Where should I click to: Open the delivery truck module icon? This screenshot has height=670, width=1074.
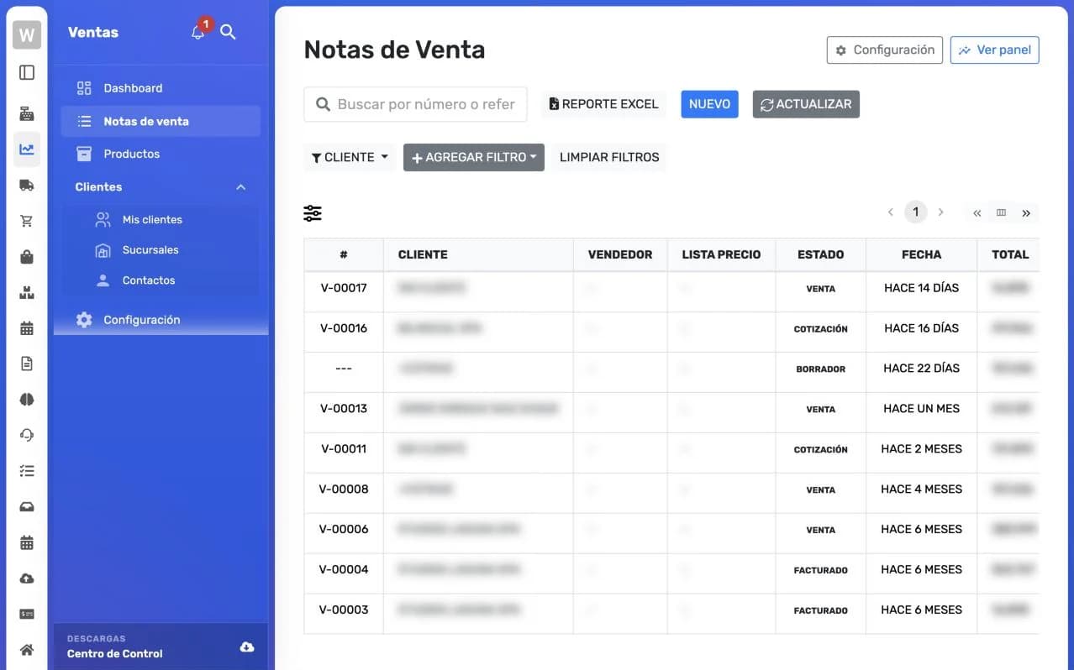pyautogui.click(x=27, y=185)
